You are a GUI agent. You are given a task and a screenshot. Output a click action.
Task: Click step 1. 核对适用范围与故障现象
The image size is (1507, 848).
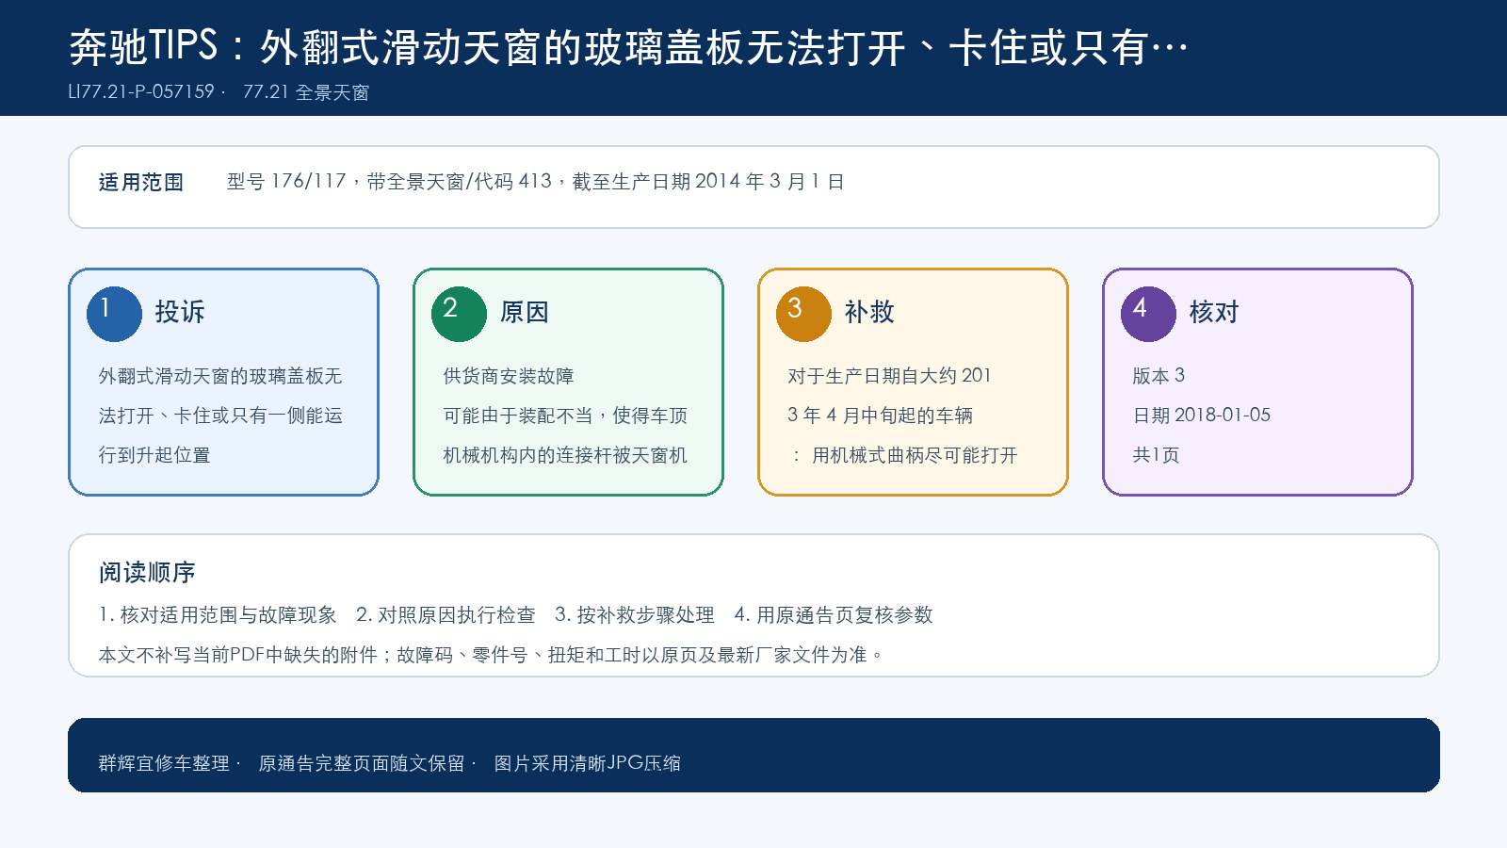tap(218, 615)
